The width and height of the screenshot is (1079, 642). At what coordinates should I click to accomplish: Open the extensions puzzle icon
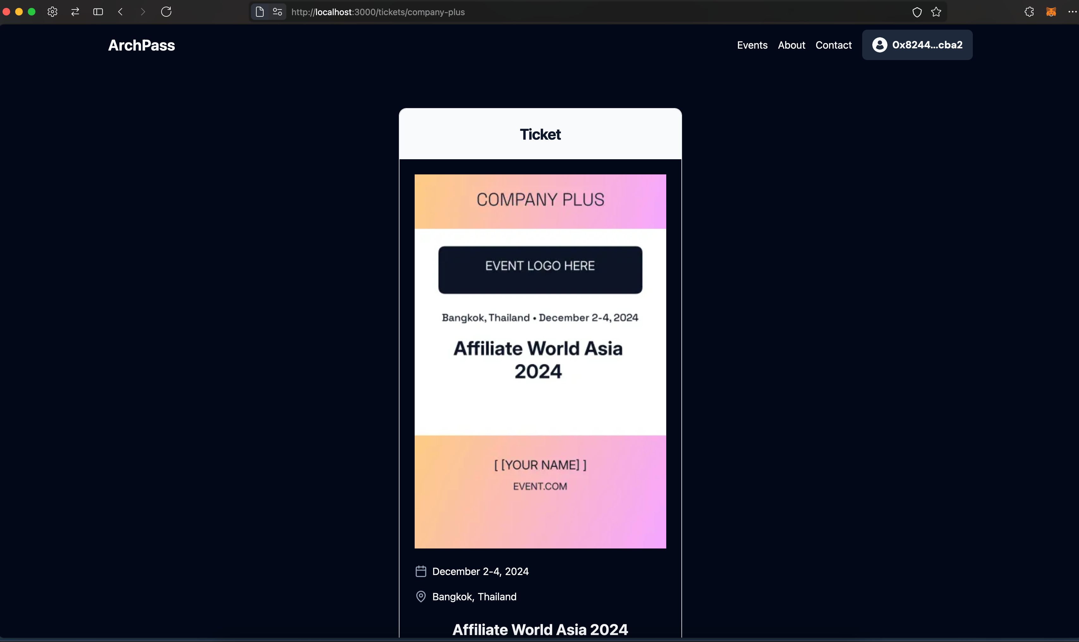coord(1029,12)
